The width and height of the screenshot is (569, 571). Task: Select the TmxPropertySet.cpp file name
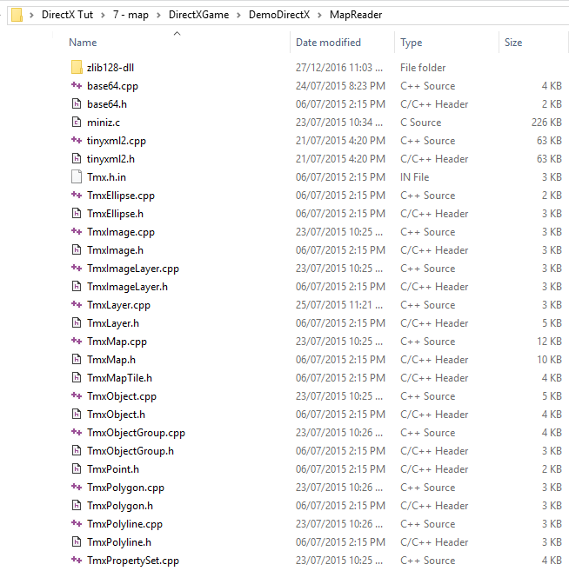pos(133,560)
